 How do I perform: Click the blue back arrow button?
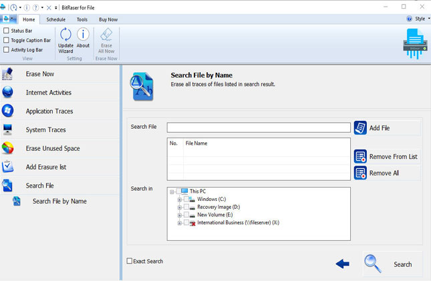point(343,264)
